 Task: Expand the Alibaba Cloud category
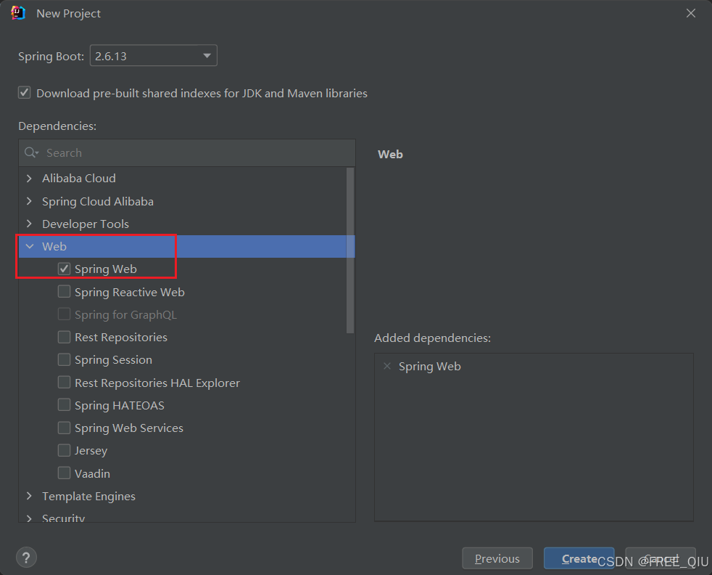(30, 178)
